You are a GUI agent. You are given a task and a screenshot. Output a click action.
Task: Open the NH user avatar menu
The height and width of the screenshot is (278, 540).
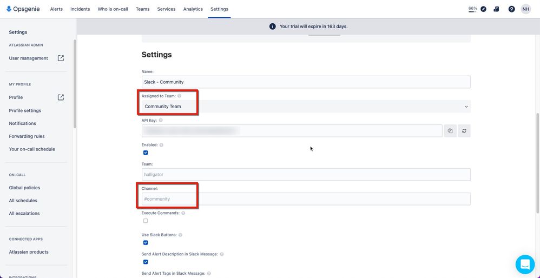coord(525,9)
